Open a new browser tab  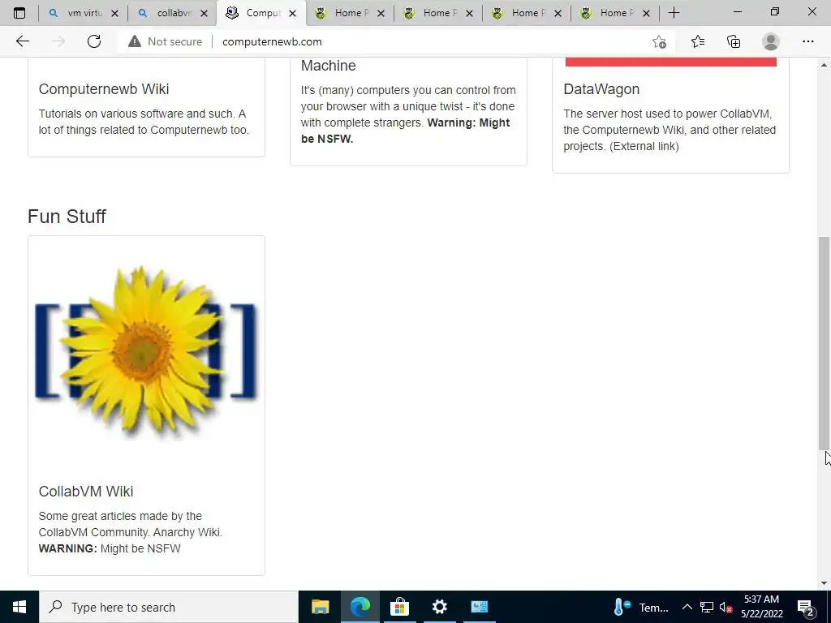[x=674, y=13]
